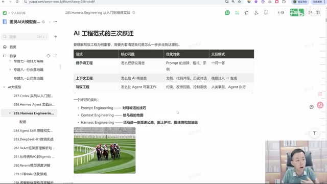The image size is (327, 184).
Task: Click the search input field in the sidebar
Action: click(25, 37)
